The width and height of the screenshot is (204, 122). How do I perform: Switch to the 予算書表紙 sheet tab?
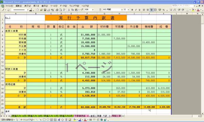(x=82, y=116)
